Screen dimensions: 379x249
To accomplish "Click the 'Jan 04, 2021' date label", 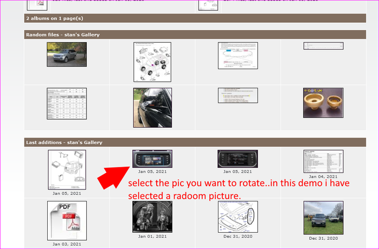I will point(323,176).
